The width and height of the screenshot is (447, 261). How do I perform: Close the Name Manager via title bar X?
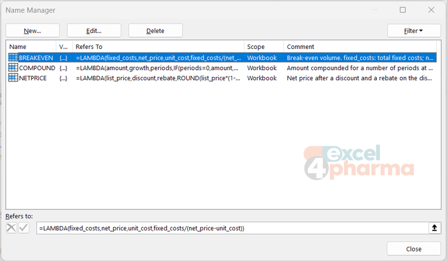coord(431,10)
